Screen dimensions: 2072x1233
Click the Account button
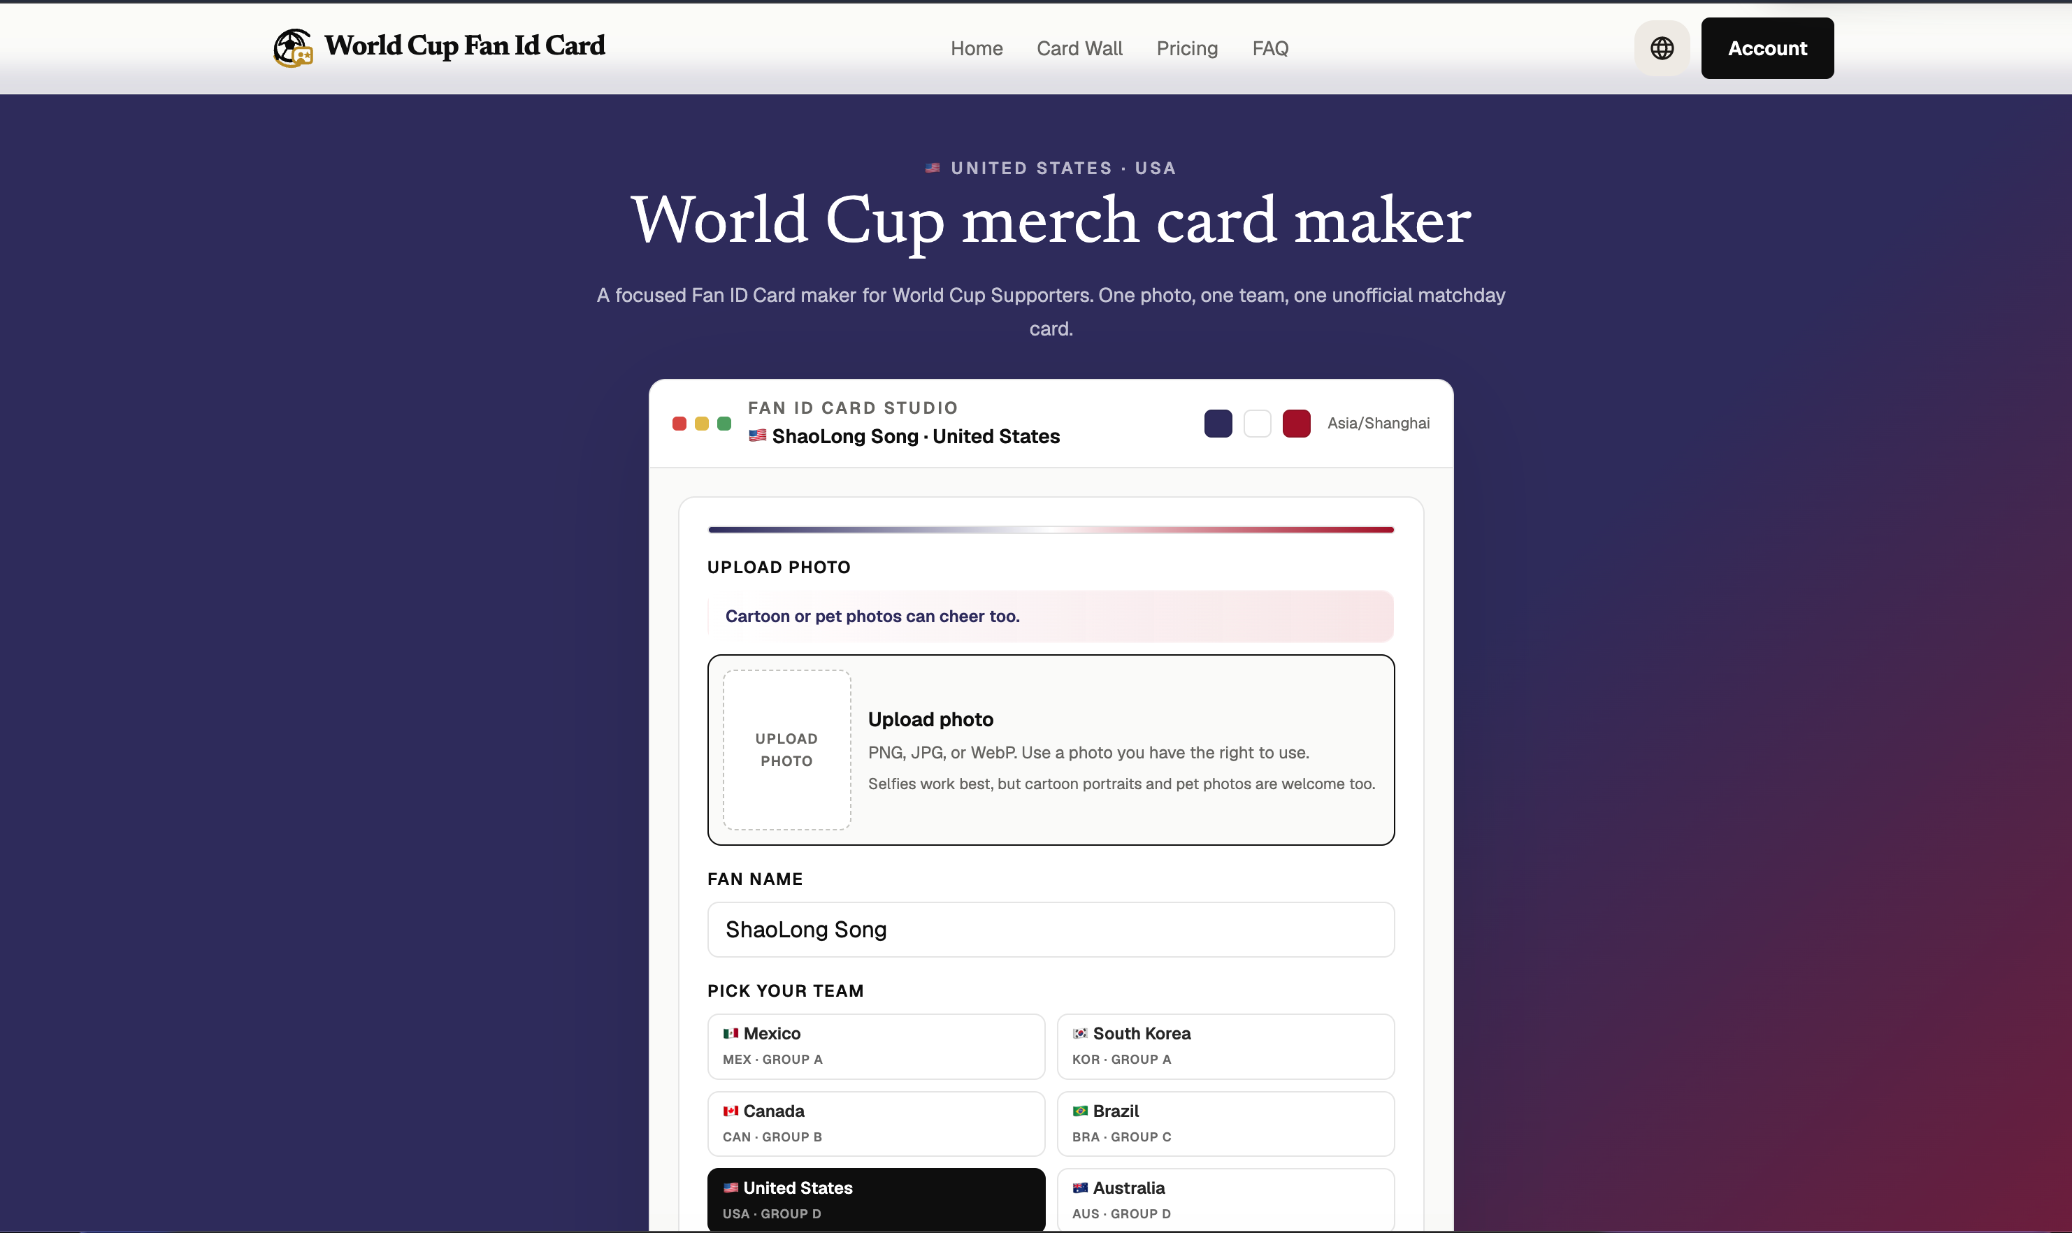1767,48
